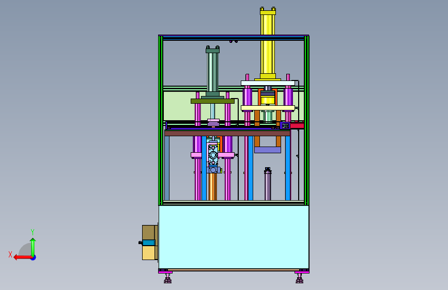Screen dimensions: 448x290
Task: Select the light cyan base cabinet panel
Action: point(234,237)
